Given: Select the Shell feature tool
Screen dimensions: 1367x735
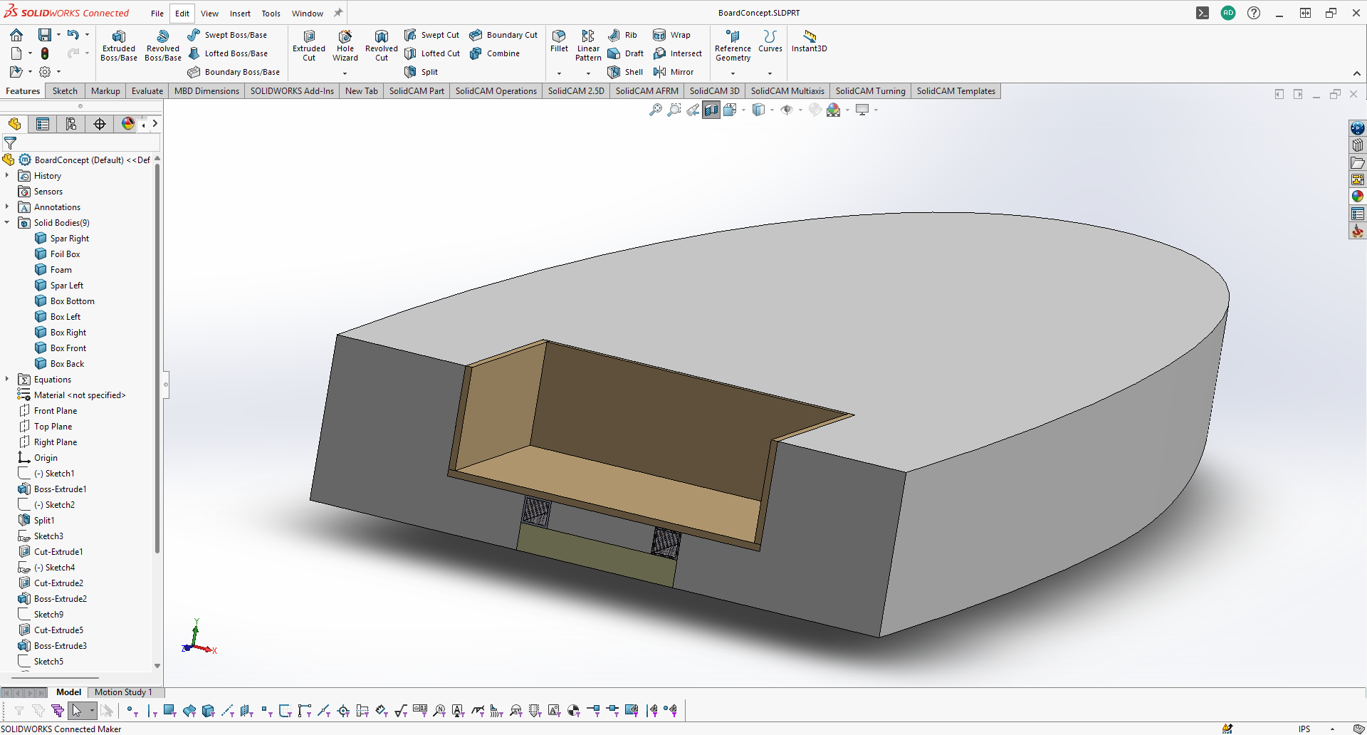Looking at the screenshot, I should [625, 72].
